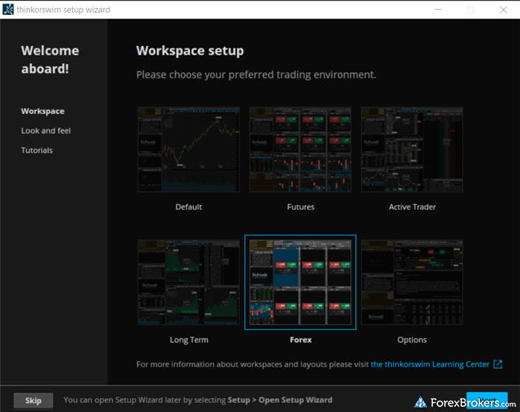This screenshot has height=412, width=520.
Task: Click the Welcome aboard! heading
Action: click(50, 60)
